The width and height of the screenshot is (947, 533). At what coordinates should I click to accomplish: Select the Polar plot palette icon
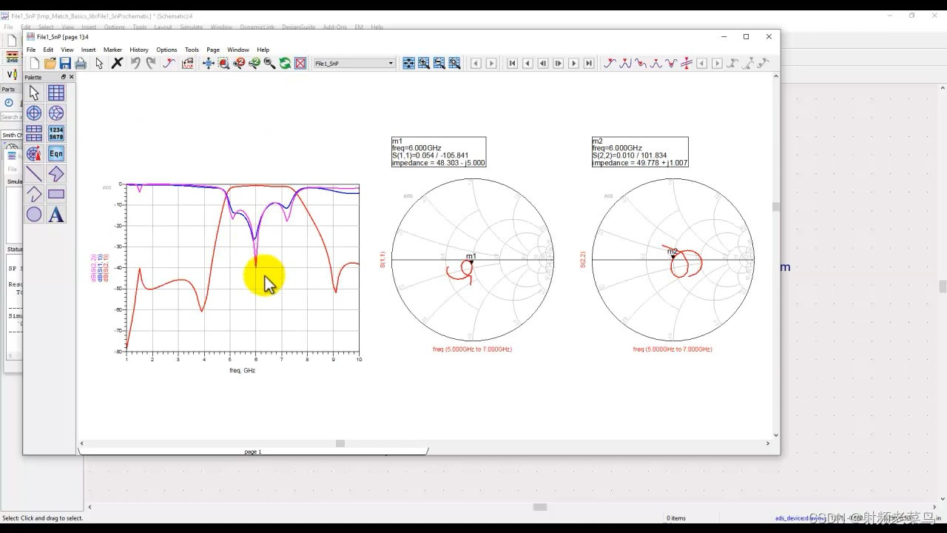click(34, 113)
